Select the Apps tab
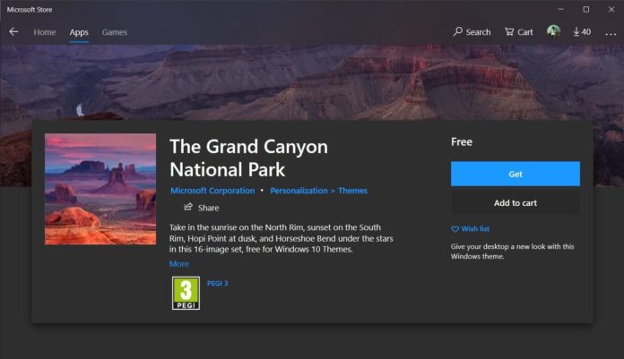Viewport: 624px width, 359px height. tap(79, 32)
